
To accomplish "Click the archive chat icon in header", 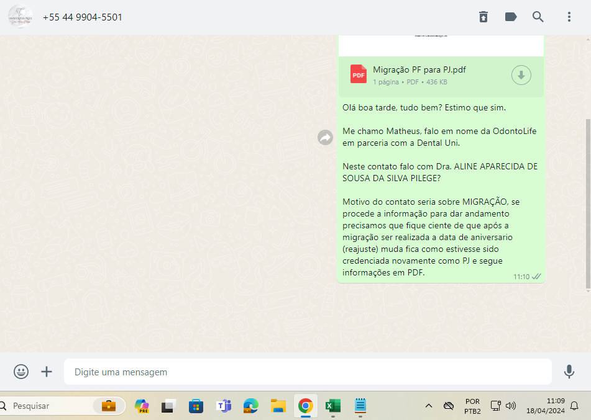I will 483,17.
